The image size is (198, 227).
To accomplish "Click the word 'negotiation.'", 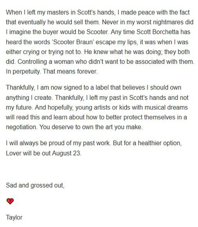I will [21, 127].
